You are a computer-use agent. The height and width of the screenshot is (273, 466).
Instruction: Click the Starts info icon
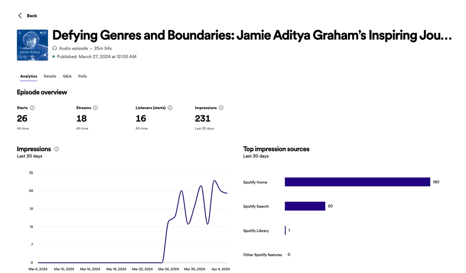click(32, 108)
